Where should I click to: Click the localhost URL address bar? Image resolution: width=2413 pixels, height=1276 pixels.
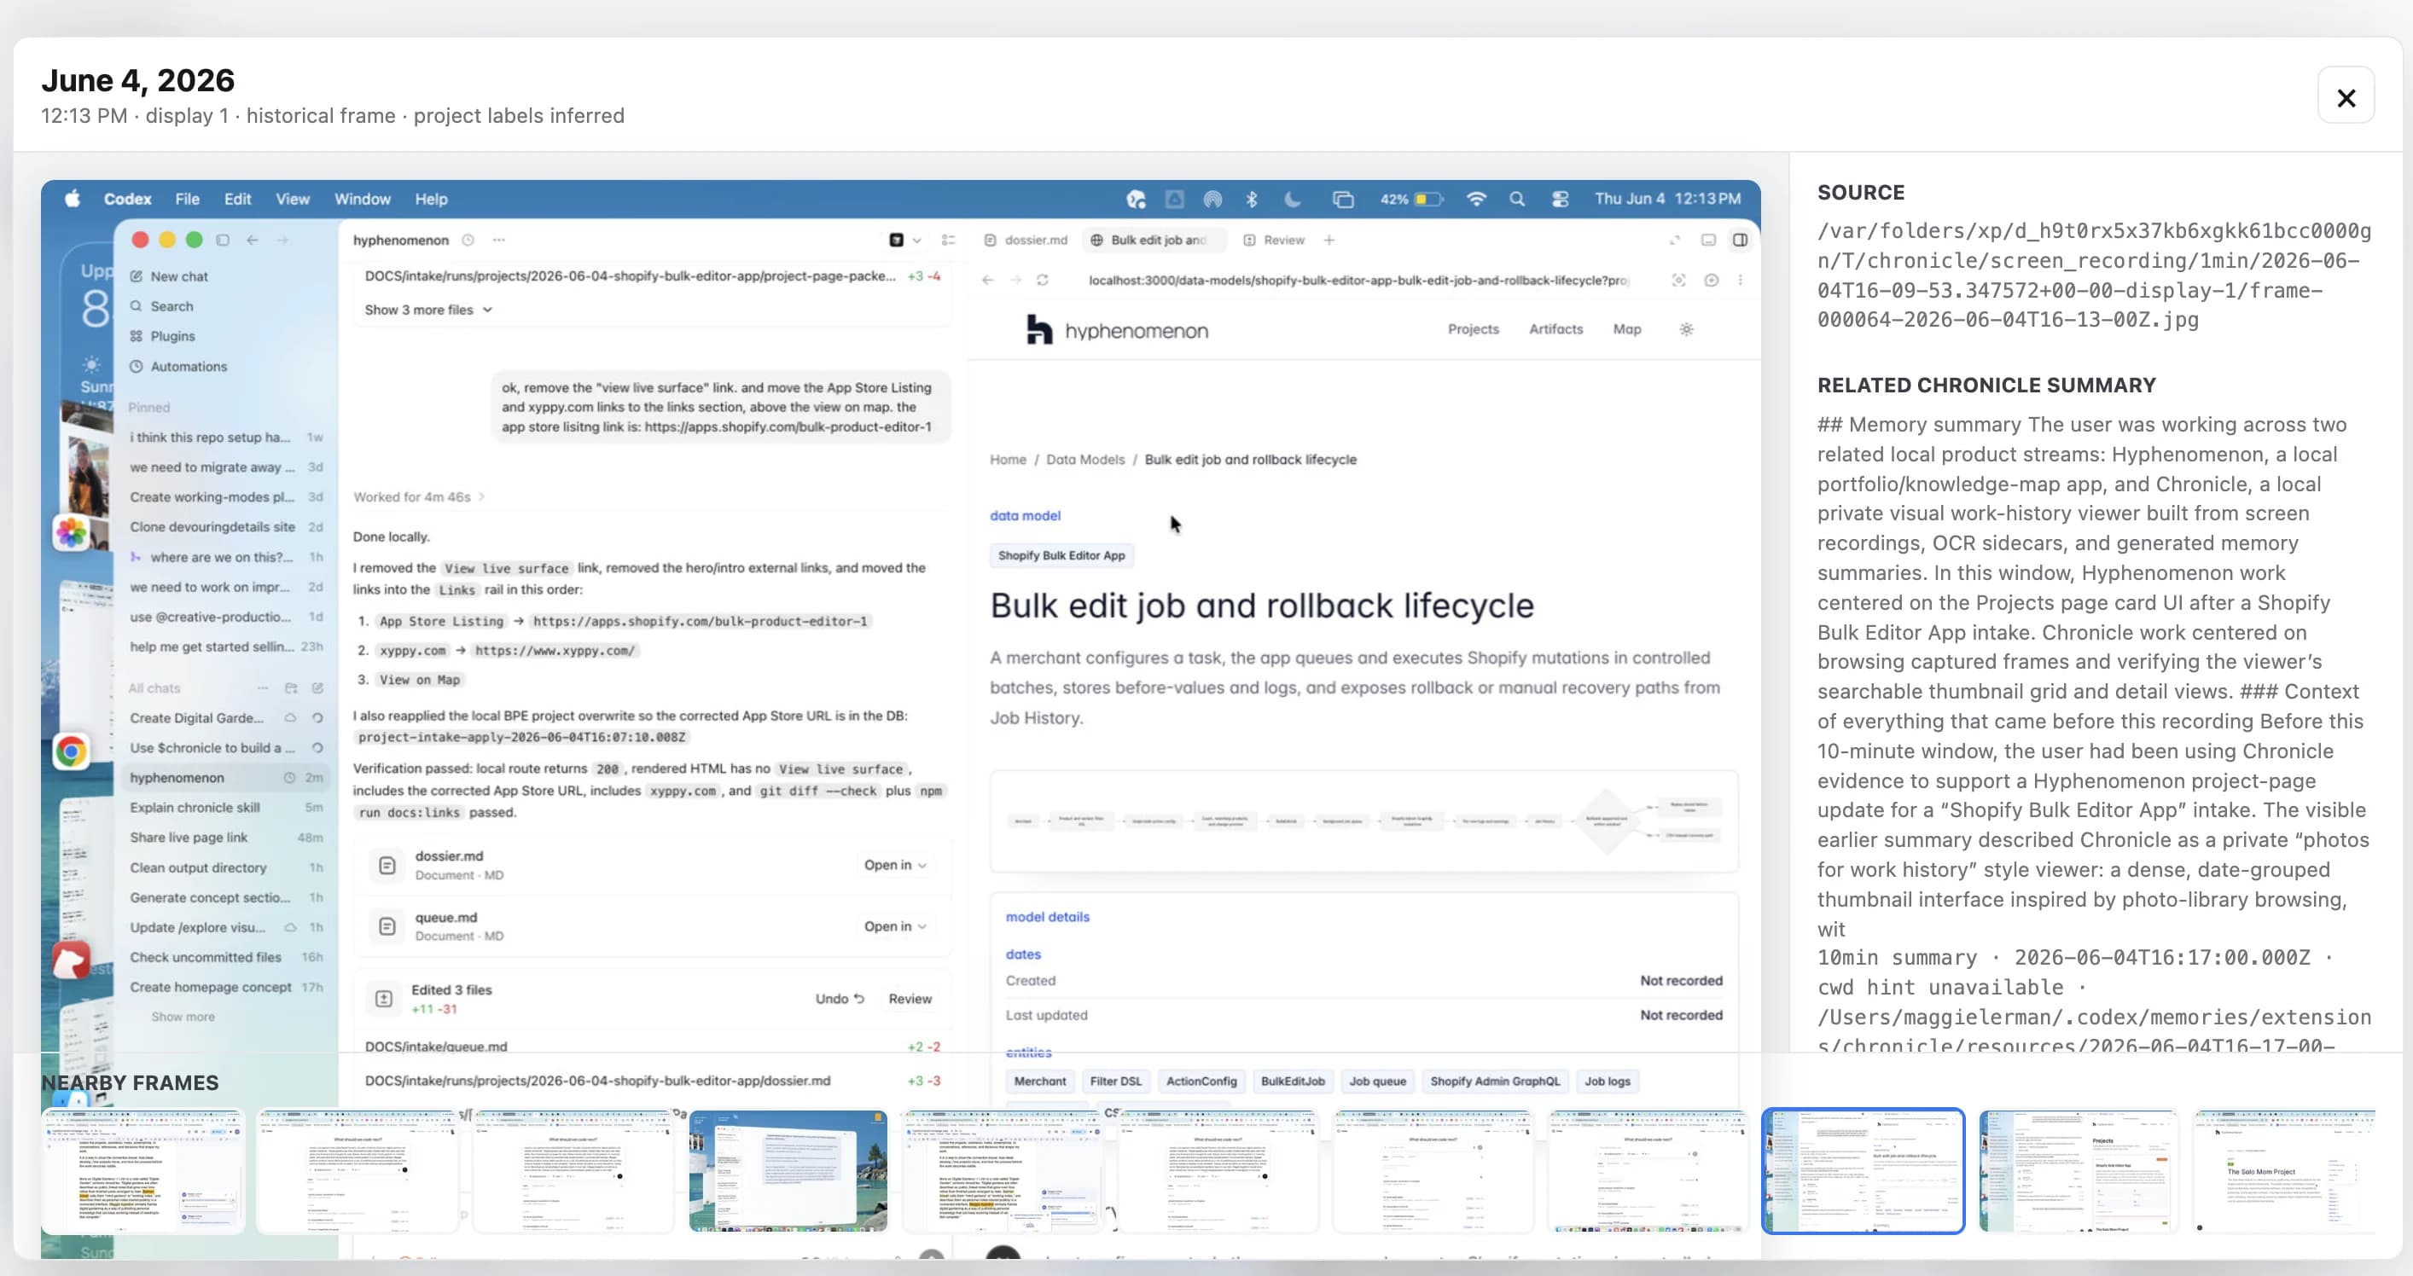(1358, 280)
